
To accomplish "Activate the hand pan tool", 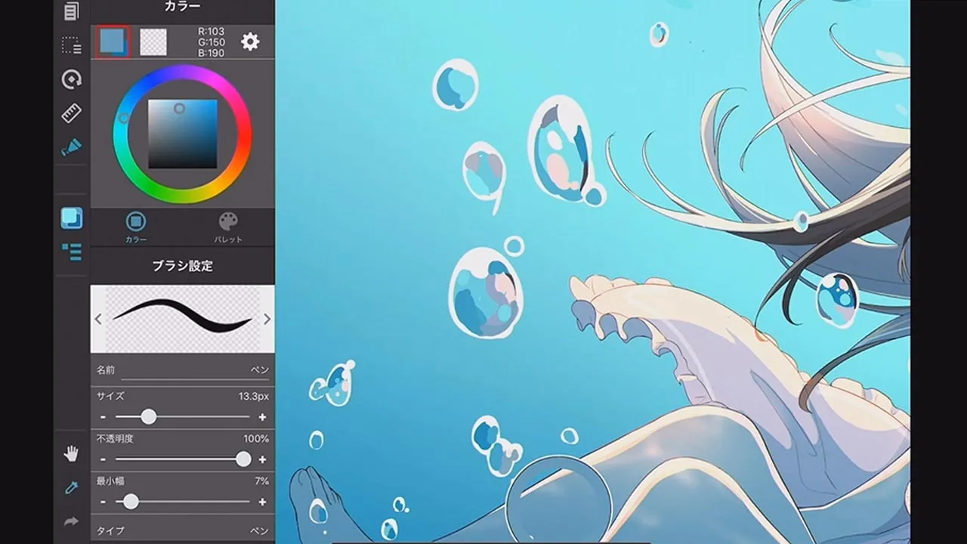I will tap(71, 453).
